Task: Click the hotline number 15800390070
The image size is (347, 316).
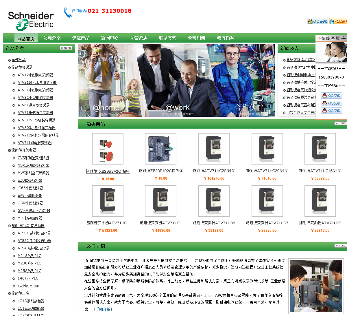Action: 331,77
